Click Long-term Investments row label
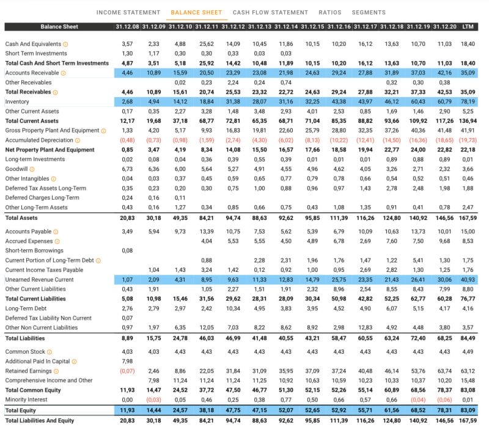 (x=35, y=159)
